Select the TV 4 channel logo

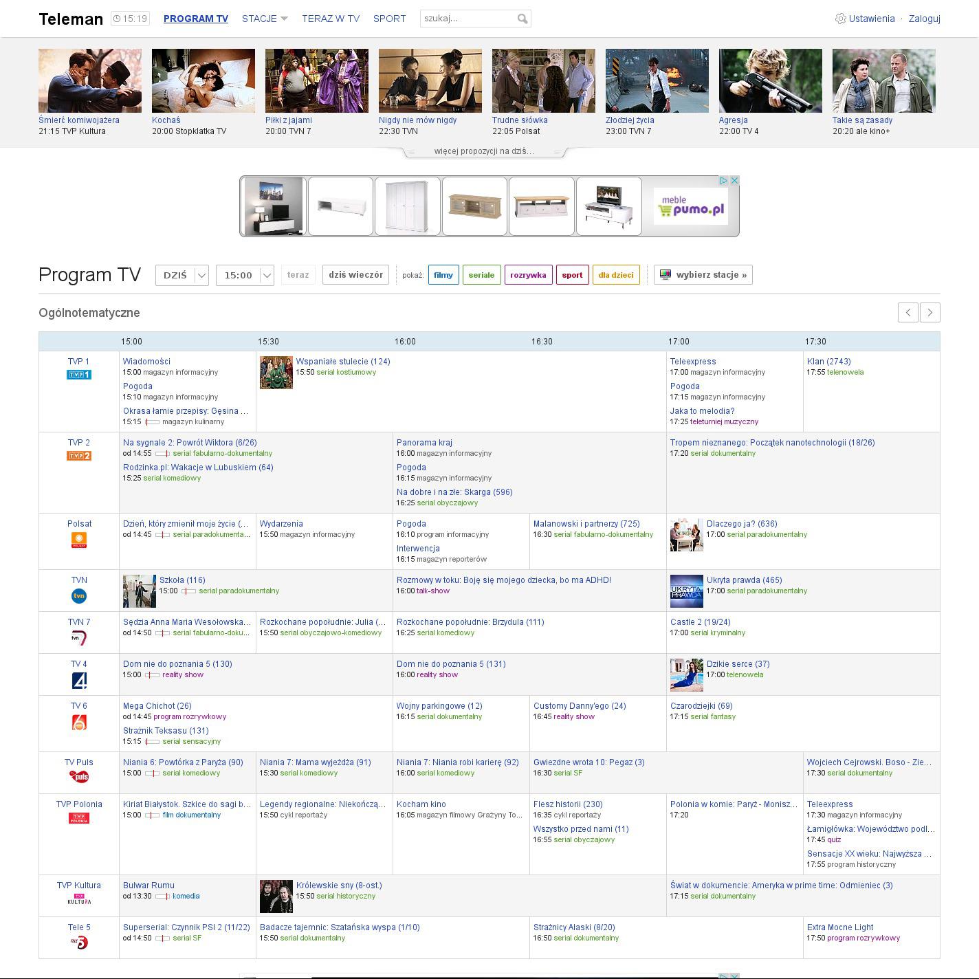tap(78, 681)
